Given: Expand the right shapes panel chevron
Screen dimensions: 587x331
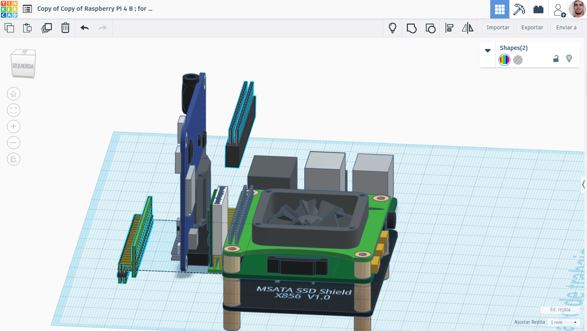Looking at the screenshot, I should point(584,184).
